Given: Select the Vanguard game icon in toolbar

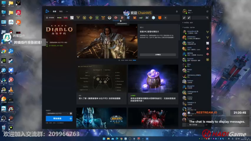Looking at the screenshot, I should pyautogui.click(x=78, y=18).
